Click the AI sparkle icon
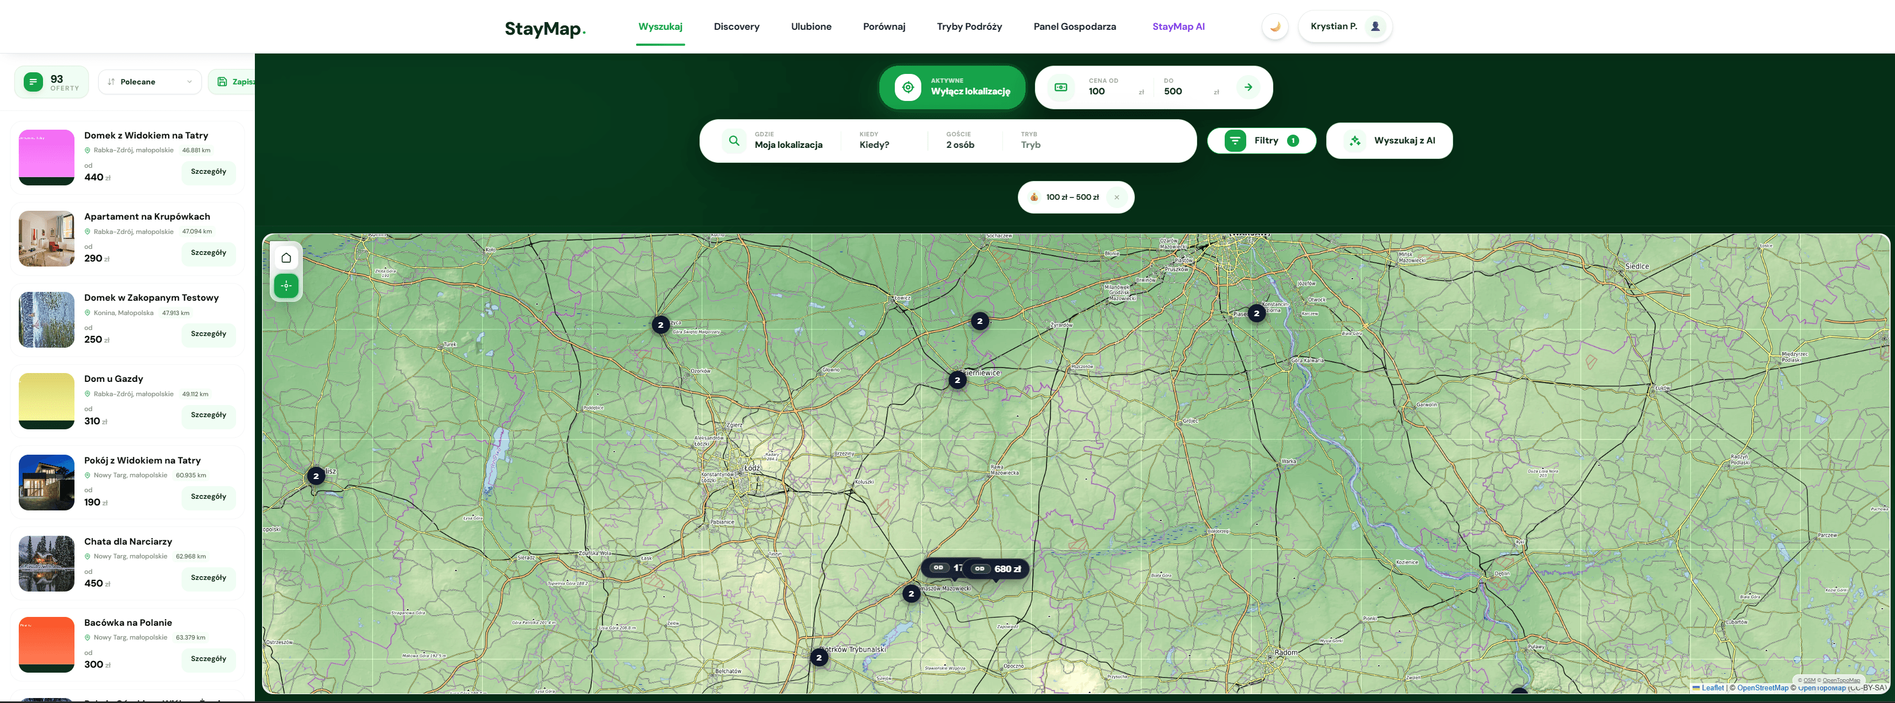The image size is (1895, 703). coord(1355,141)
